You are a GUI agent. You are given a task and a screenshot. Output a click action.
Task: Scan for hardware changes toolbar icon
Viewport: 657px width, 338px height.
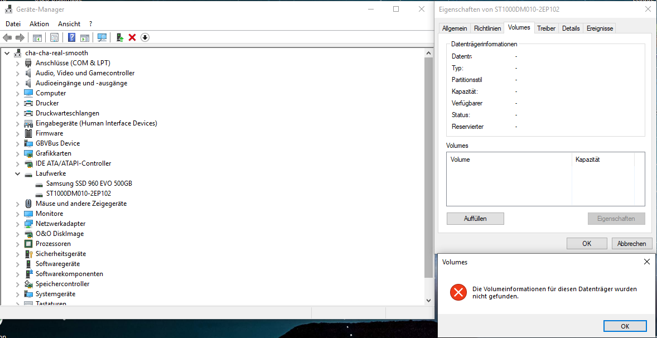102,38
